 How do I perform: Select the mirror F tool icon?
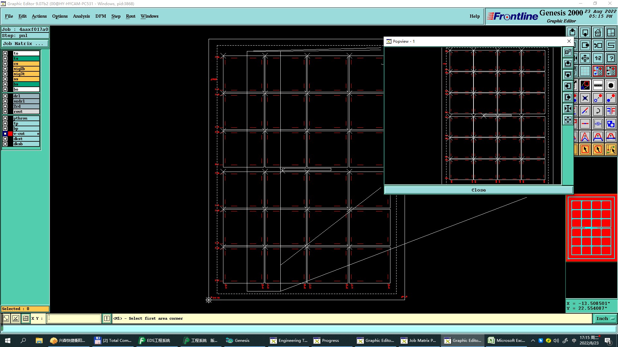[611, 111]
